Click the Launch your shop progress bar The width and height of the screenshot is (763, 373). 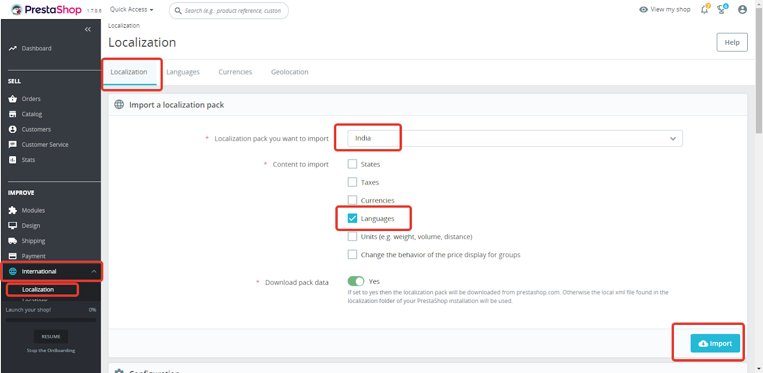click(51, 320)
